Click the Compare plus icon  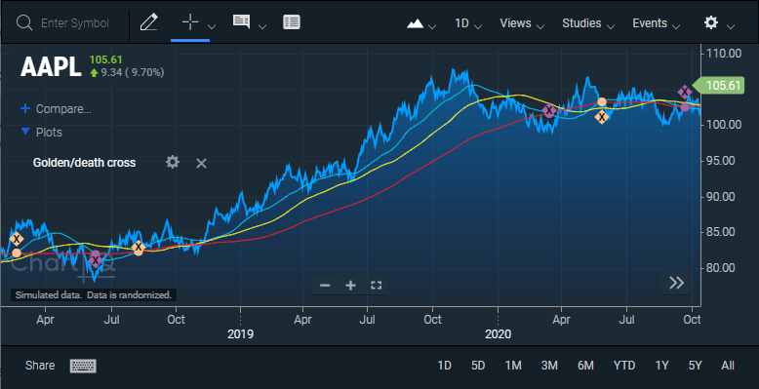tap(25, 108)
